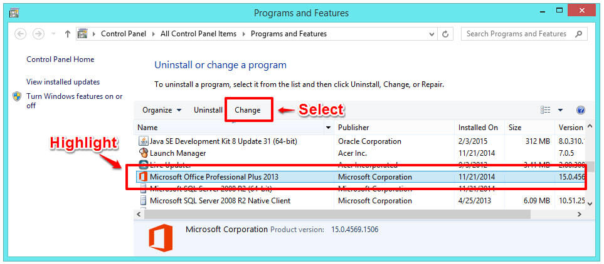Open the address bar history dropdown
This screenshot has width=604, height=264.
[429, 34]
